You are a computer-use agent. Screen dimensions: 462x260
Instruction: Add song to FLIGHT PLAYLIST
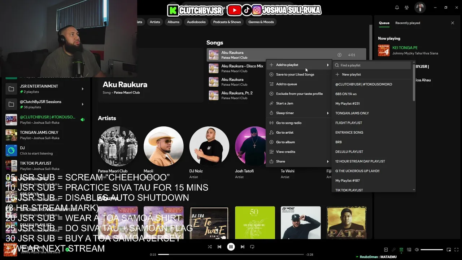tap(372, 123)
